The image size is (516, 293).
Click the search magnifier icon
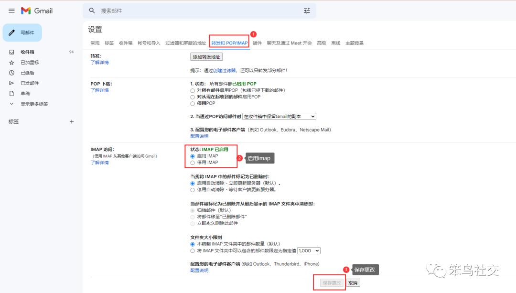[x=92, y=11]
